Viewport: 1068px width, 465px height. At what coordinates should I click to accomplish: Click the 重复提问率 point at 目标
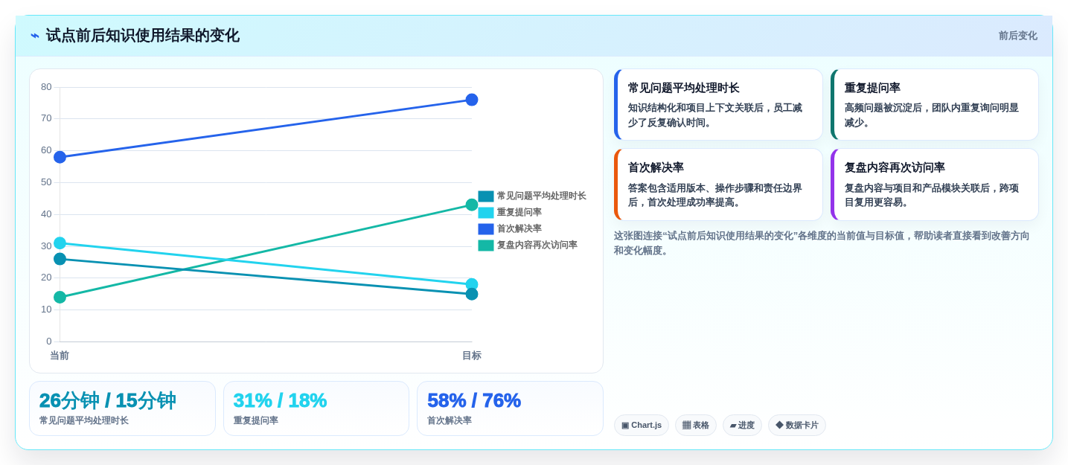point(472,284)
